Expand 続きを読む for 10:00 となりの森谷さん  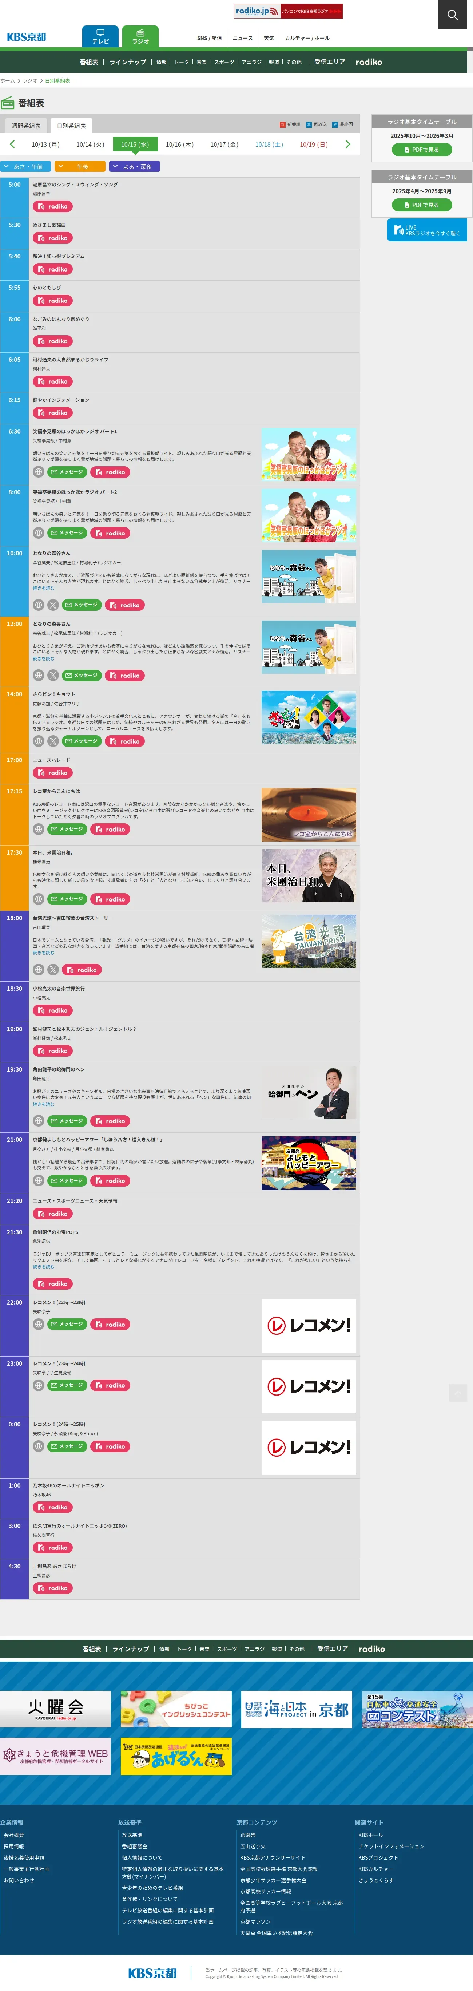43,588
